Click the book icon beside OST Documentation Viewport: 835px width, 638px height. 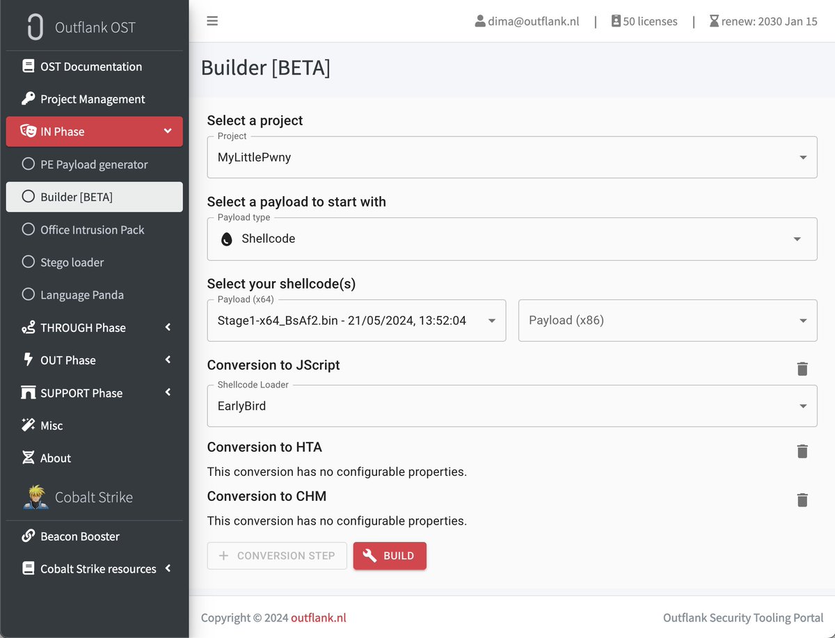click(x=28, y=66)
